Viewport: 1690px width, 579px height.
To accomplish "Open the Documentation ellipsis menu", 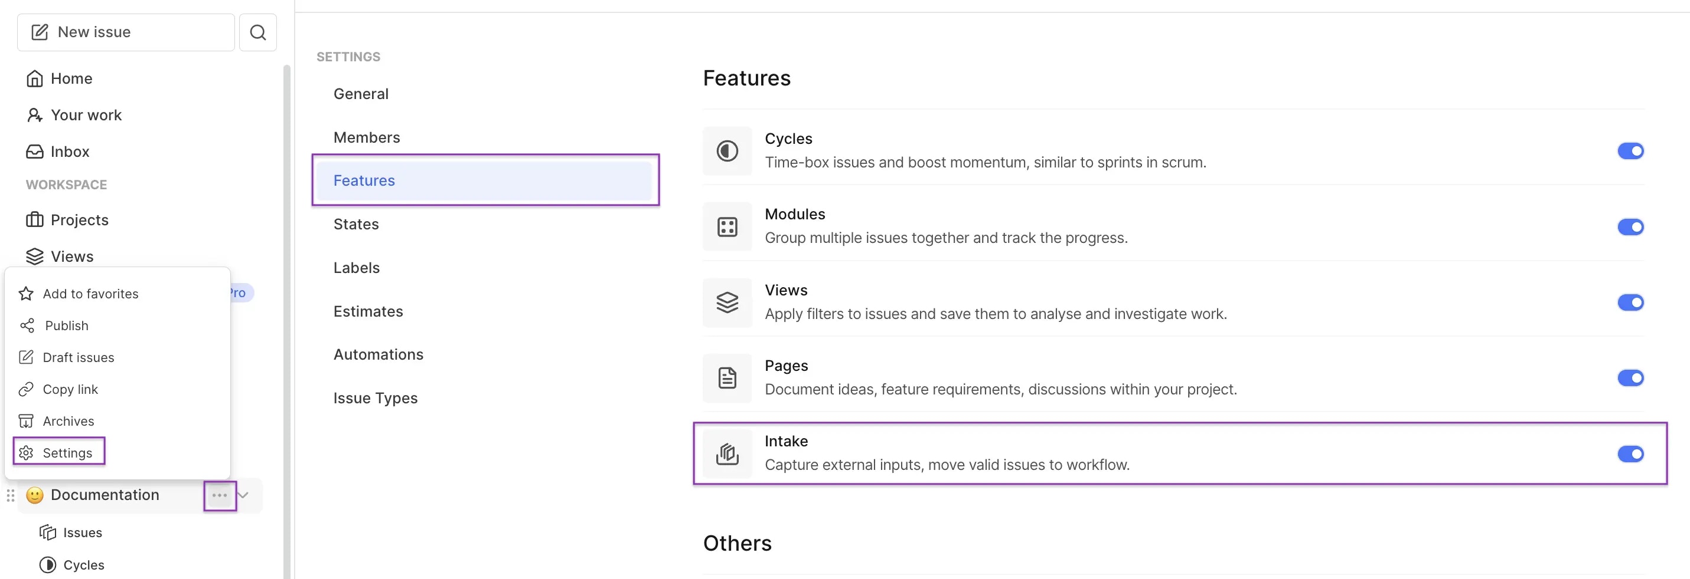I will (x=219, y=496).
